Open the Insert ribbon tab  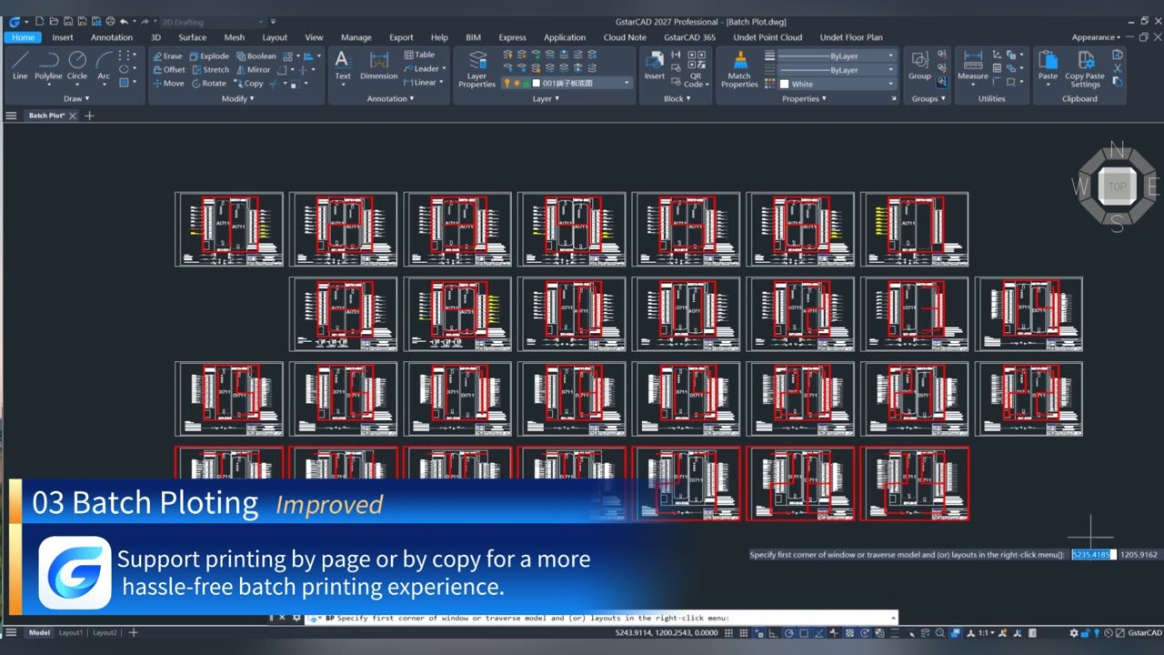63,37
